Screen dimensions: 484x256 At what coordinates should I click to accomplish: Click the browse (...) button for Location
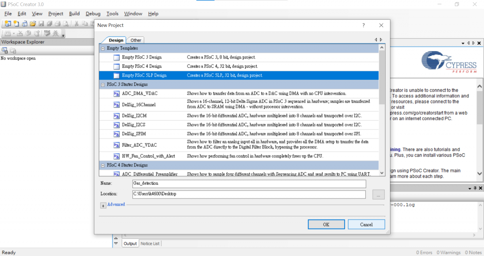tap(379, 195)
